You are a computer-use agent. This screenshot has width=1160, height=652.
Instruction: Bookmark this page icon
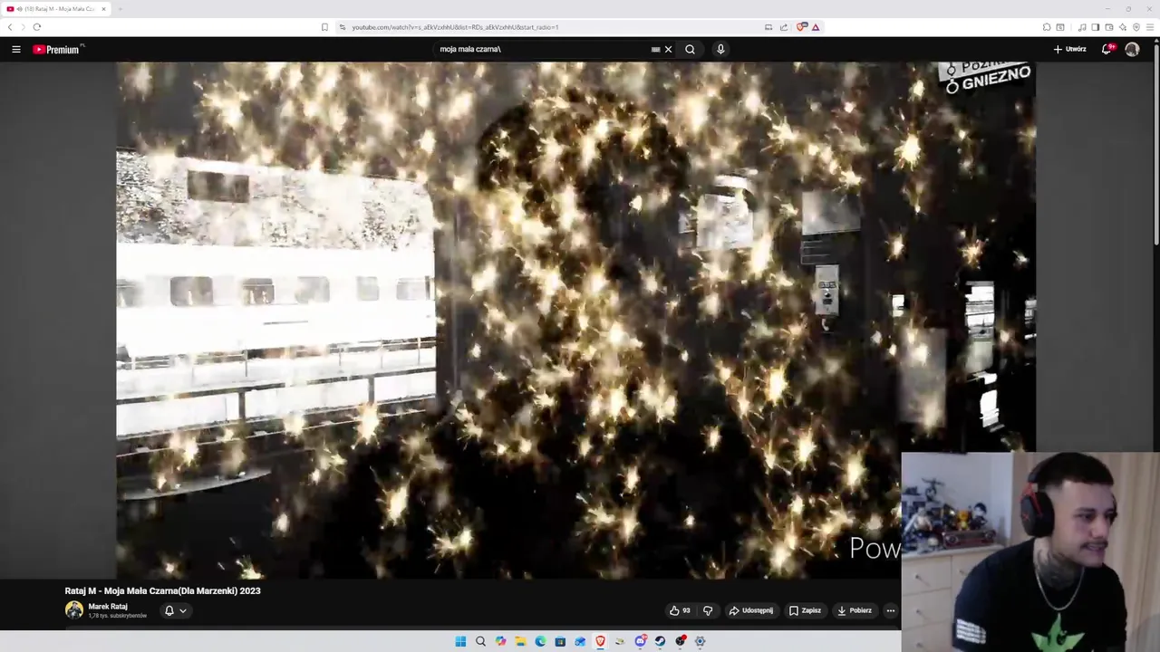[x=324, y=27]
